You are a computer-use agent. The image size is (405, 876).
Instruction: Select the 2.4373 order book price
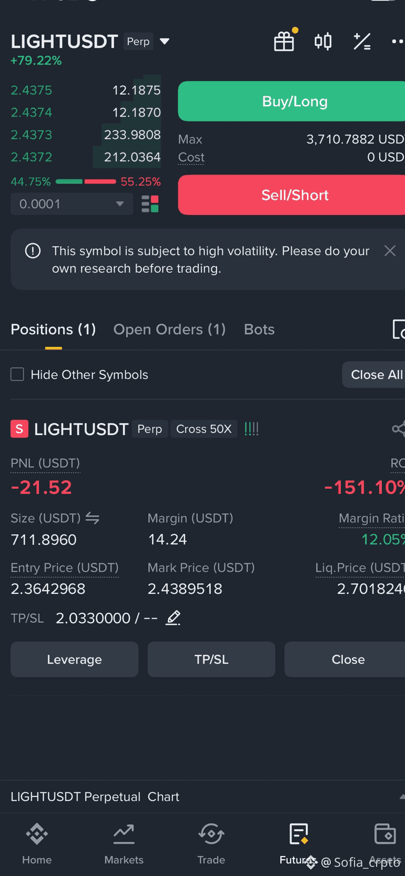click(32, 135)
